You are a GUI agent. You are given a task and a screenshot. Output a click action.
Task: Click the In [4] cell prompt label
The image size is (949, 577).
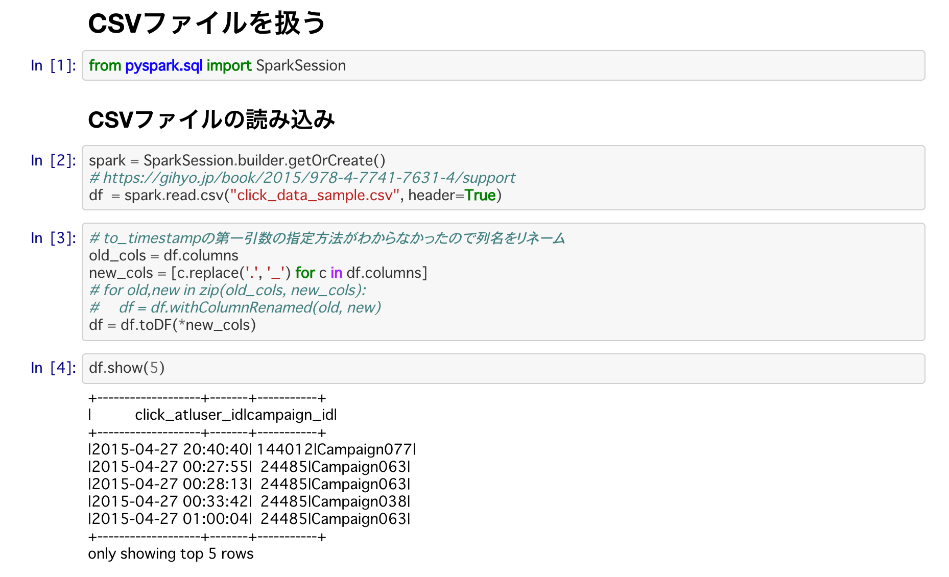[53, 367]
